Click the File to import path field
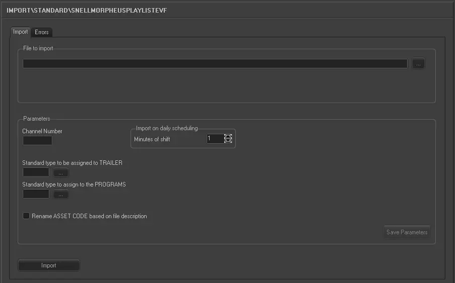 pyautogui.click(x=215, y=64)
